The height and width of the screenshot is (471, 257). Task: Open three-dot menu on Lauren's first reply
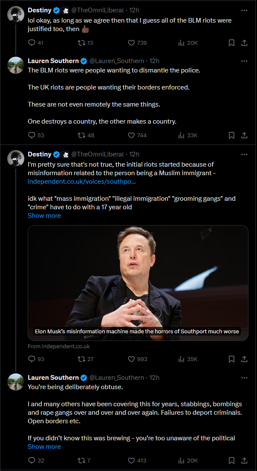(x=244, y=61)
